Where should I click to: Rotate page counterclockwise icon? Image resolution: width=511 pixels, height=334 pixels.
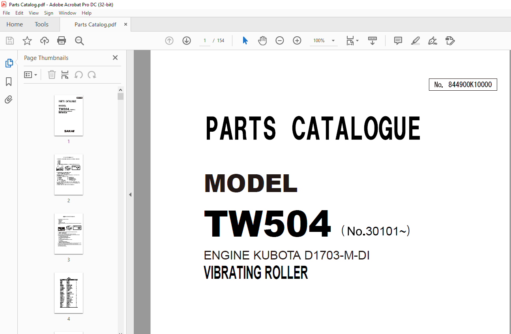tap(79, 75)
